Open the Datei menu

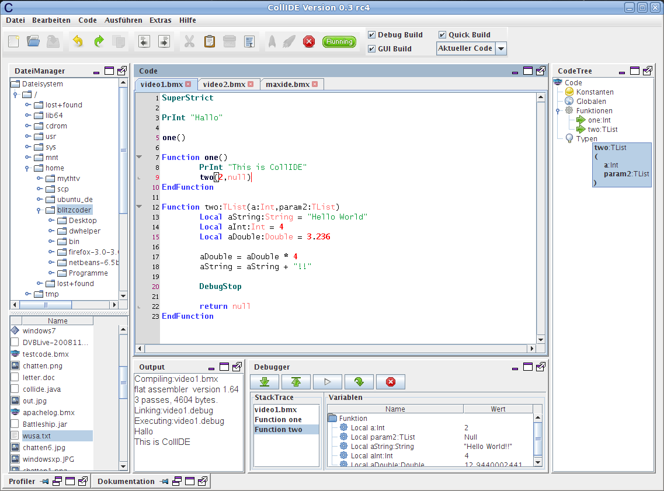click(x=16, y=20)
